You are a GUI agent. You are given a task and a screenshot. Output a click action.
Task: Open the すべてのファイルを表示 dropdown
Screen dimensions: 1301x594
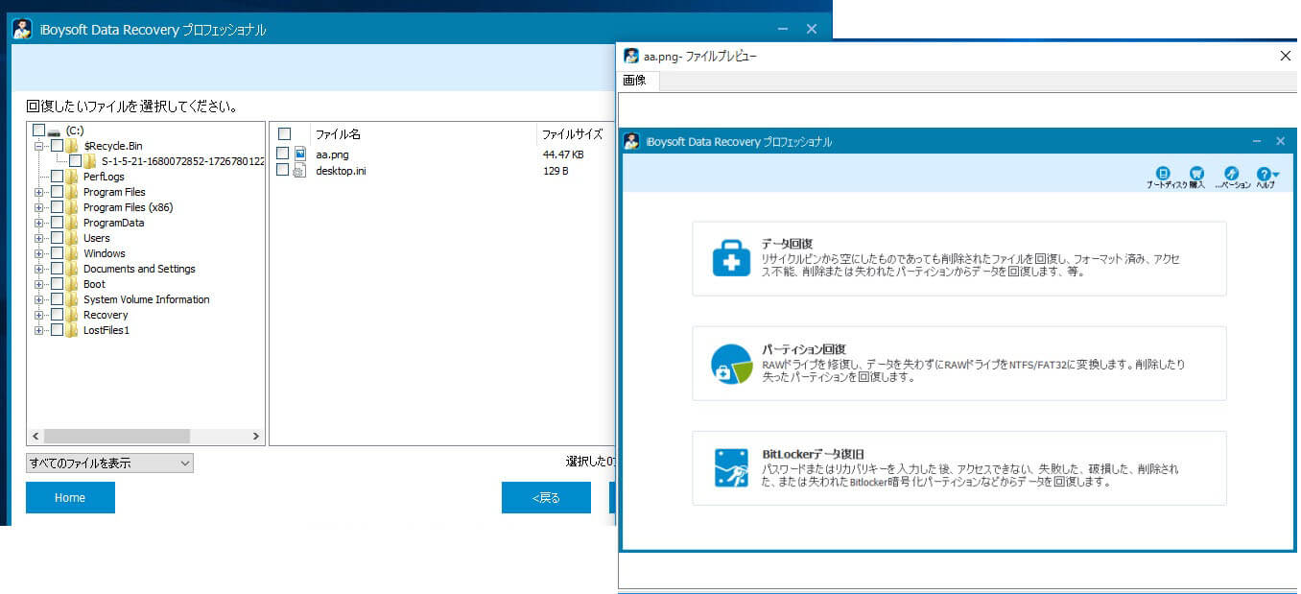click(x=109, y=463)
